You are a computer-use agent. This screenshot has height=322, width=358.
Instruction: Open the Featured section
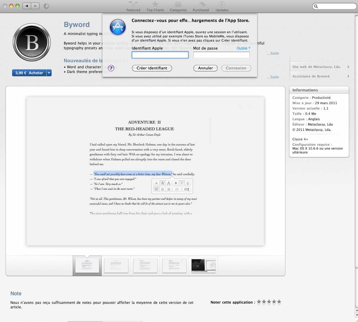[133, 6]
